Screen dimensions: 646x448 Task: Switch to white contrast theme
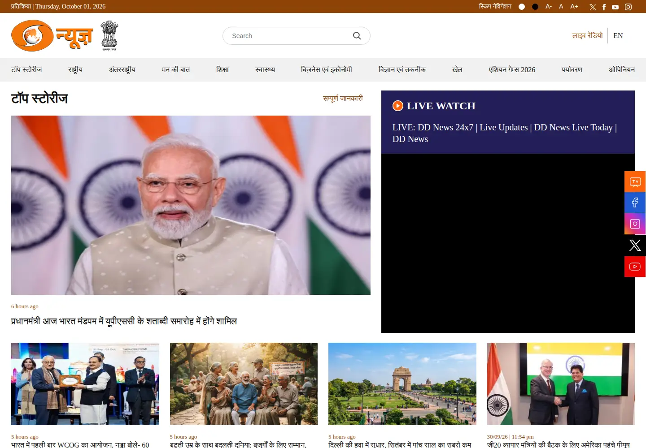click(x=522, y=7)
